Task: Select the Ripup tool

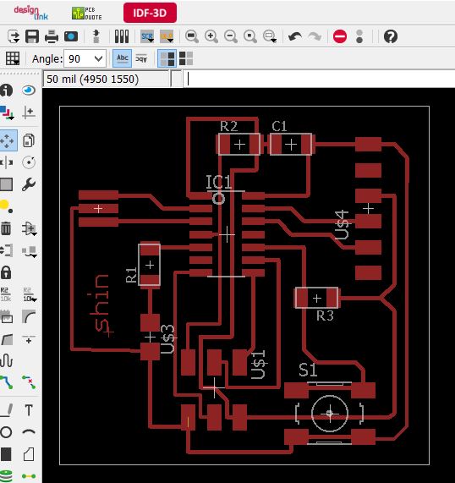Action: [29, 382]
